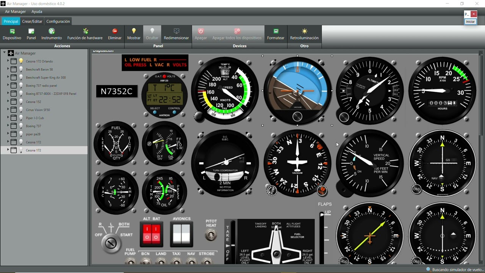Close the small P... popup window
The height and width of the screenshot is (273, 485).
click(474, 14)
